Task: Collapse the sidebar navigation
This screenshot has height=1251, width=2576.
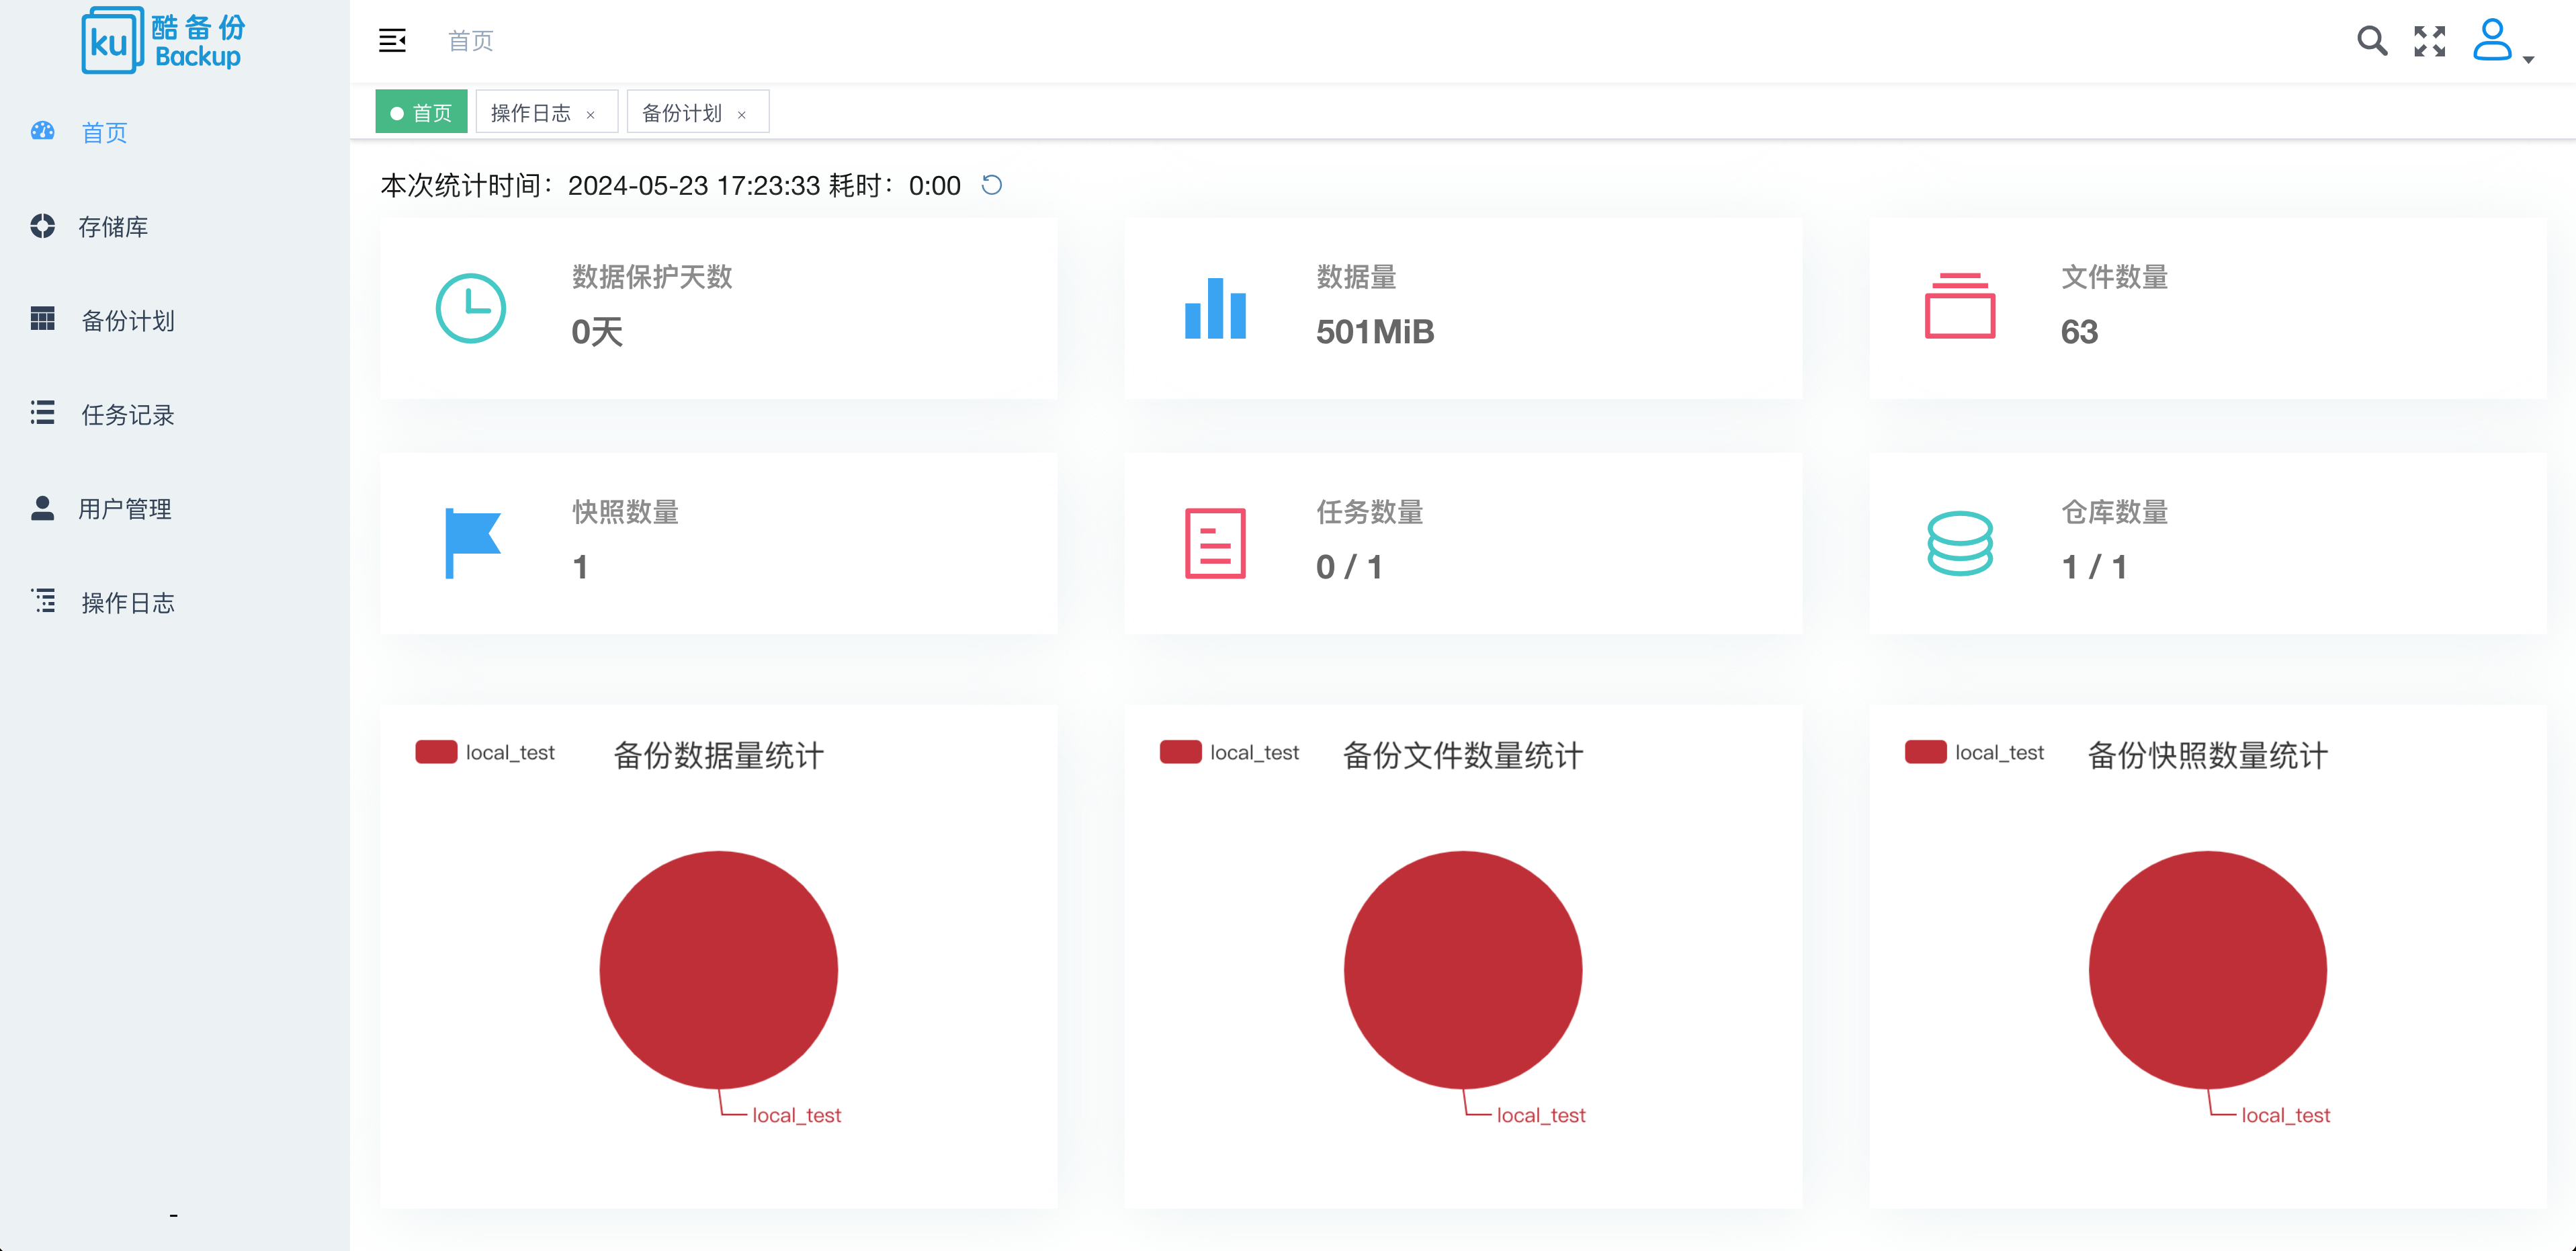Action: point(392,40)
